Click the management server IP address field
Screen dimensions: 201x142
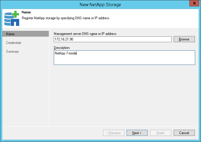(x=113, y=39)
